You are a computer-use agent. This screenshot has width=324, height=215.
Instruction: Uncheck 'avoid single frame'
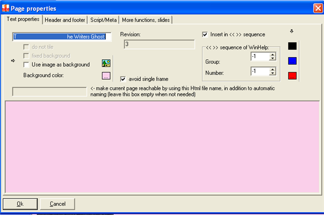pyautogui.click(x=123, y=79)
